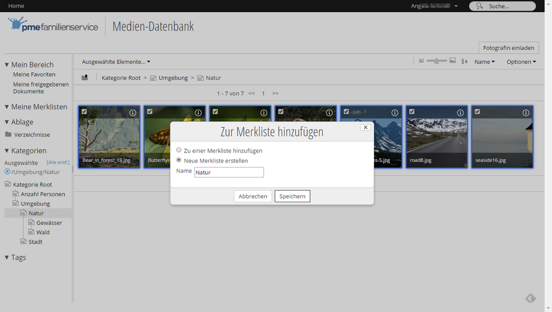Collapse the Mein Bereich section

pos(6,65)
